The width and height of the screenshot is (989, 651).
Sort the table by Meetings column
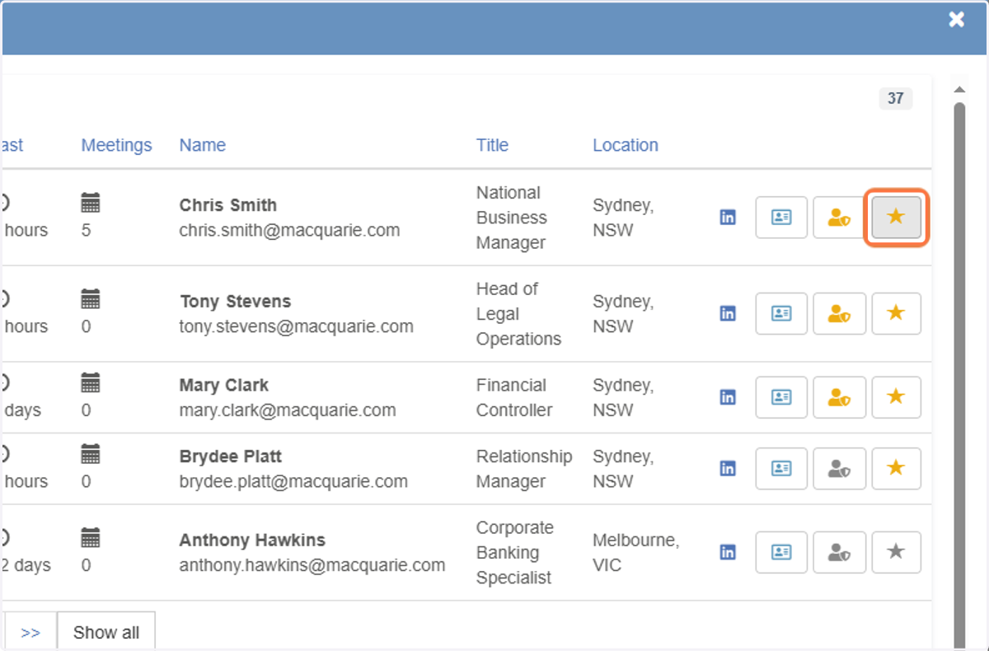116,145
